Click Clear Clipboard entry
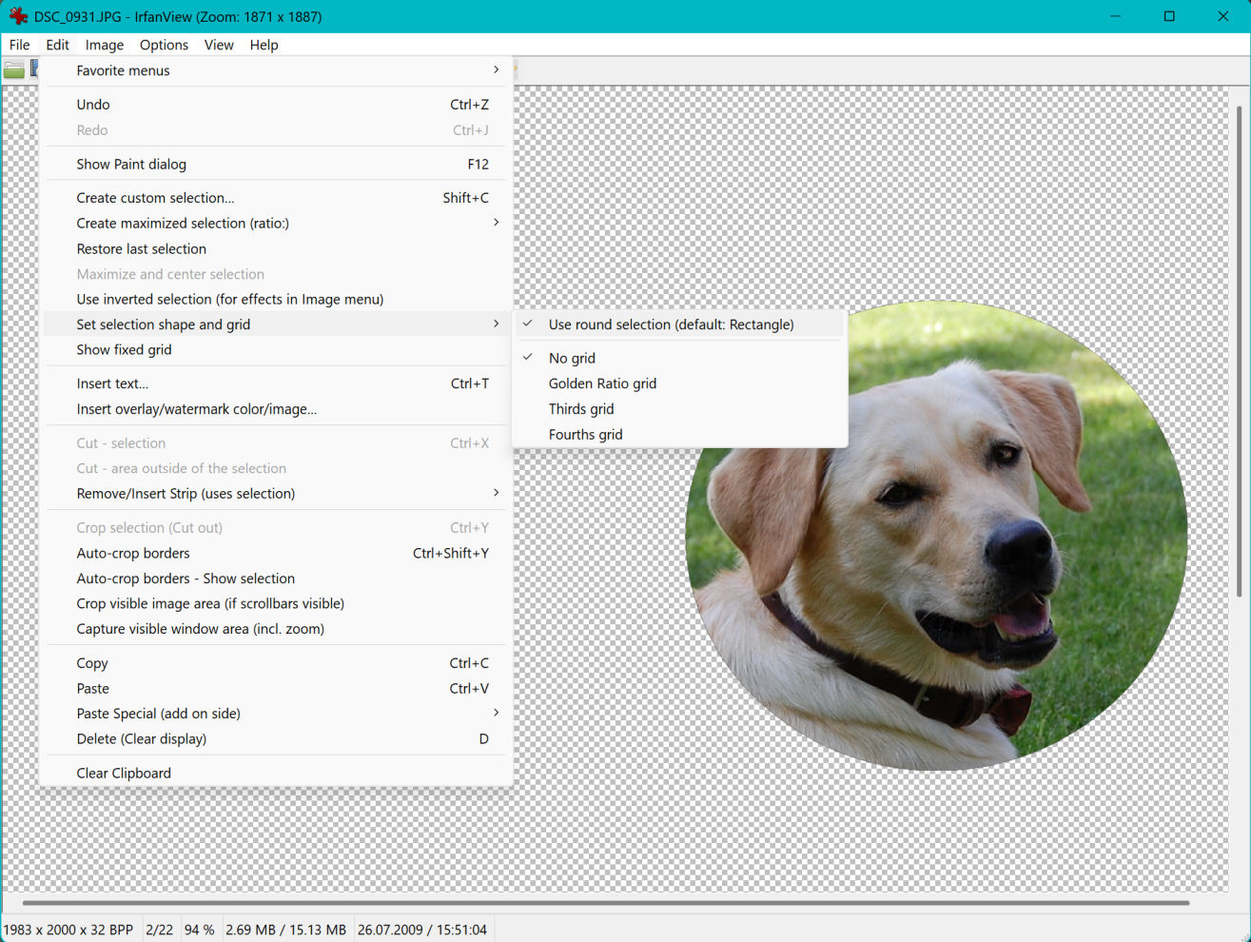This screenshot has width=1251, height=942. pos(124,774)
